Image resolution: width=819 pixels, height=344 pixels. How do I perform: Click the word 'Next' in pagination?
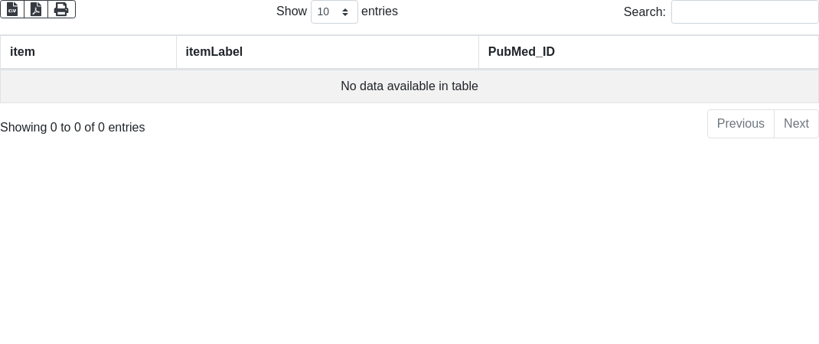(796, 124)
